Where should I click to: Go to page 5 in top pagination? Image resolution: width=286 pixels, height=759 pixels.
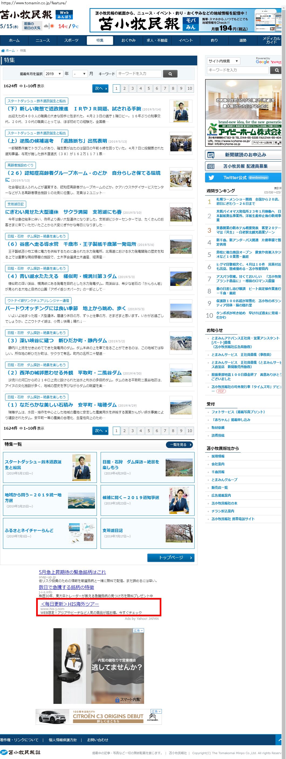[149, 88]
